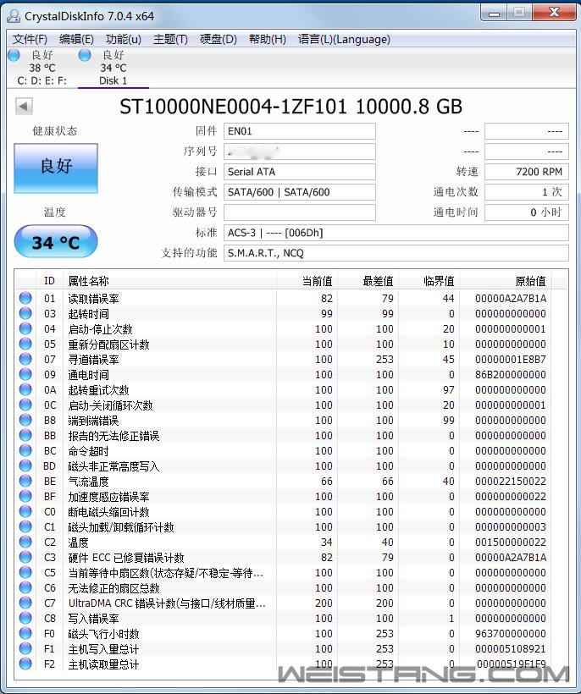The width and height of the screenshot is (581, 694).
Task: Click the blue status orb above Disk 1
Action: point(85,55)
